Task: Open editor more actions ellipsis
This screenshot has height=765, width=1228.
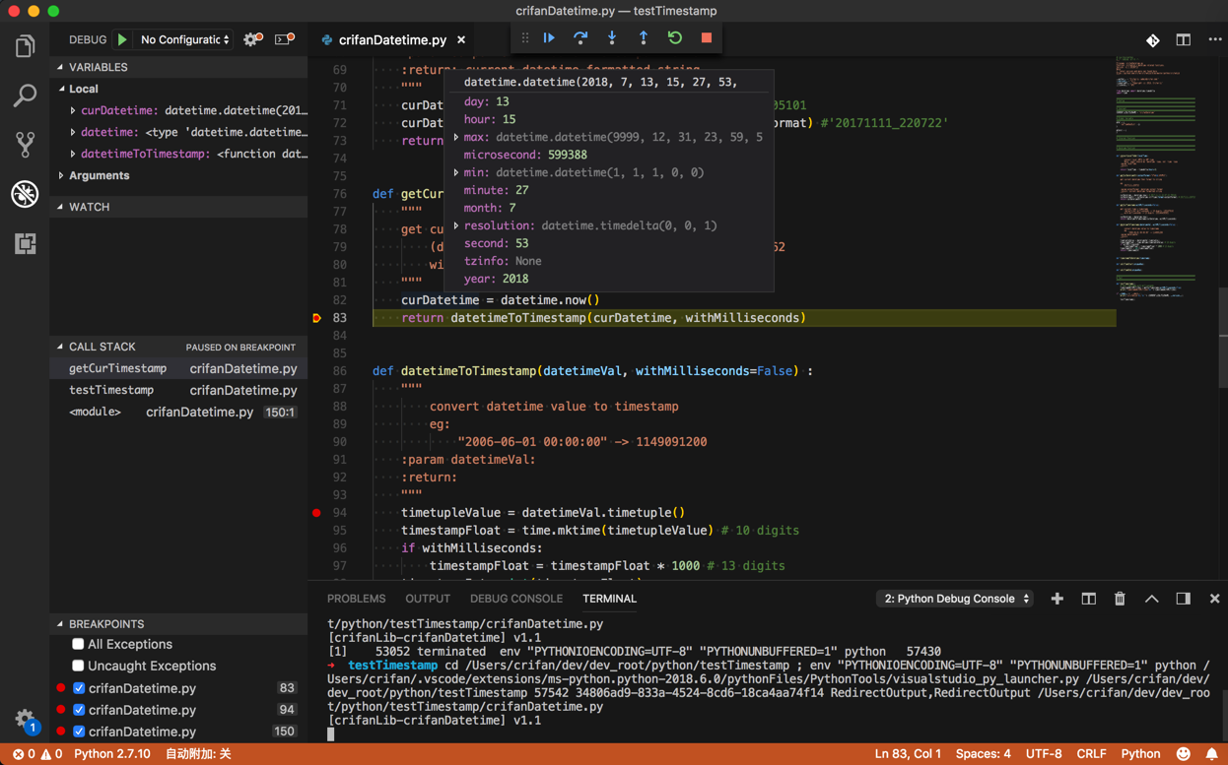Action: pos(1214,40)
